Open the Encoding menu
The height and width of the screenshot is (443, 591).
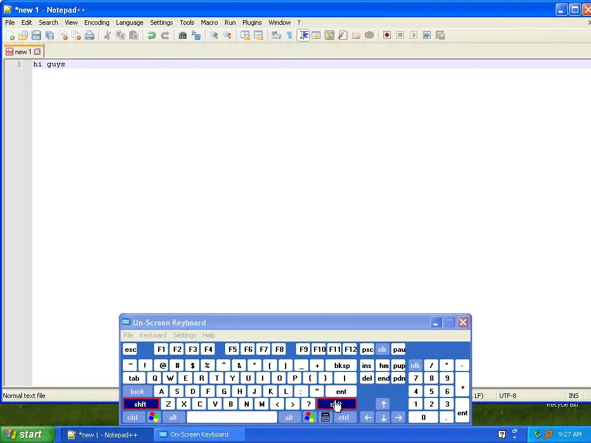pyautogui.click(x=97, y=22)
